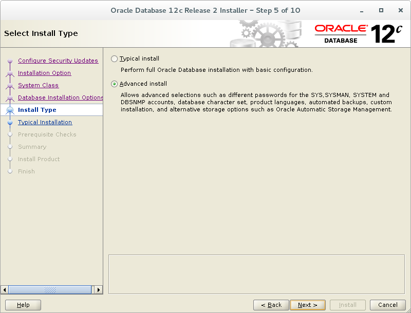
Task: Click the System Class step bullet icon
Action: click(10, 86)
